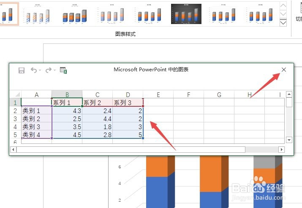This screenshot has height=208, width=302.
Task: Open the redo history dropdown arrow
Action: (55, 70)
